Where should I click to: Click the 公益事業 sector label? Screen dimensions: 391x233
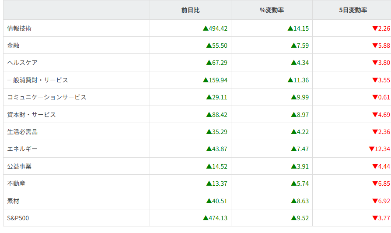(19, 166)
